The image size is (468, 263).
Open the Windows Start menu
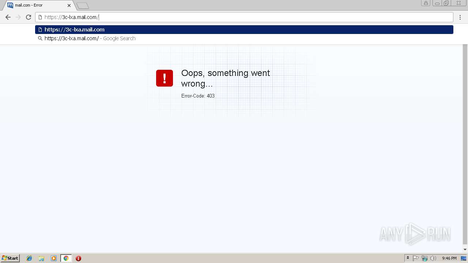[10, 258]
